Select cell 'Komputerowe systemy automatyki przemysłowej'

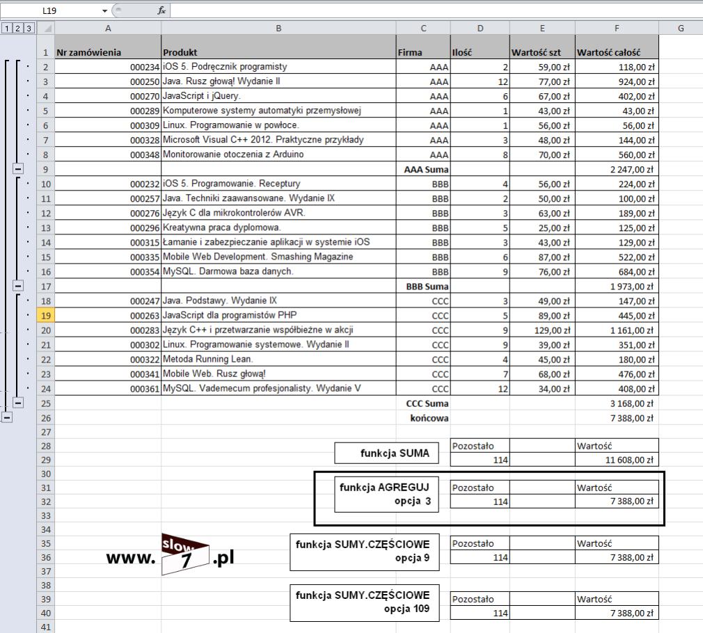point(278,110)
